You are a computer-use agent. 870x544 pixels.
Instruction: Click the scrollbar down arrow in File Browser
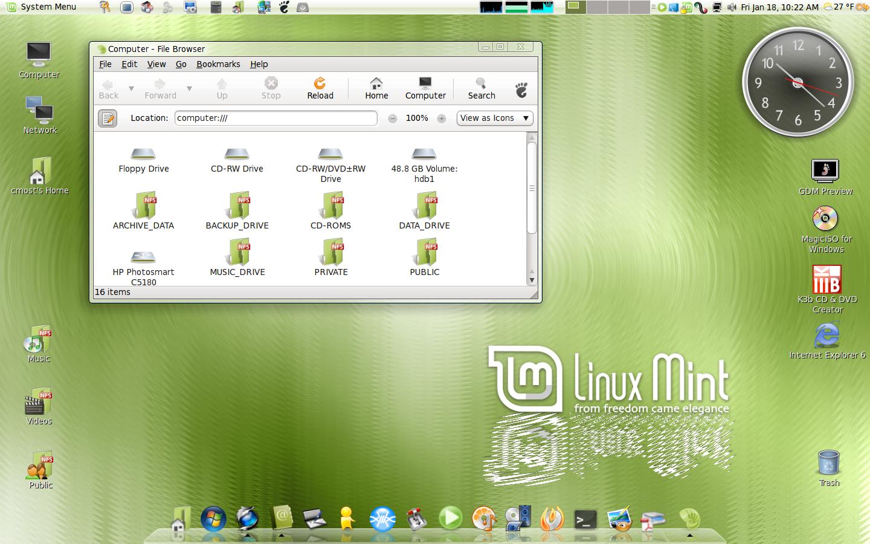pos(532,280)
